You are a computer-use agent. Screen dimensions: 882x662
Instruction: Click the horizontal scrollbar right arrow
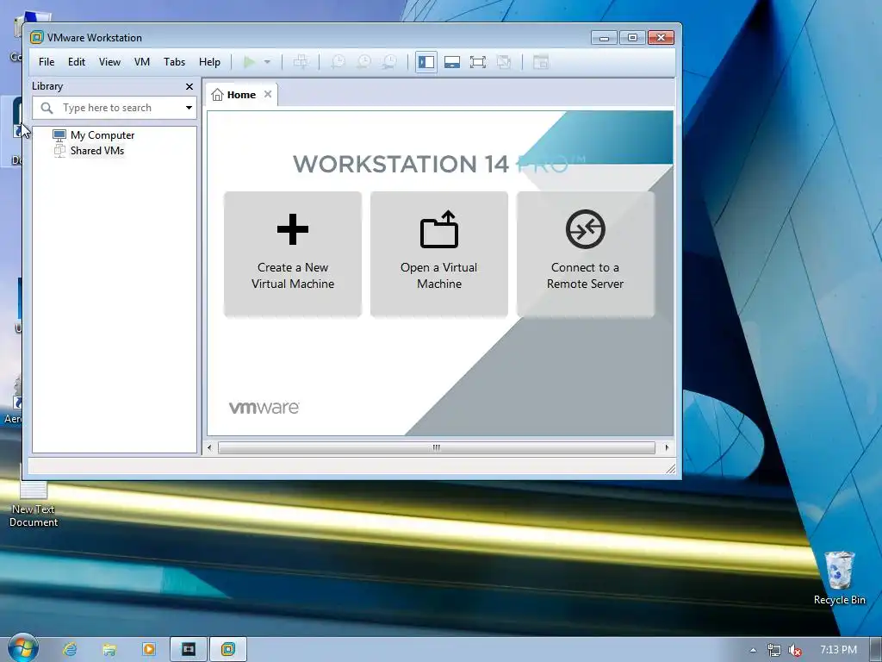tap(668, 448)
